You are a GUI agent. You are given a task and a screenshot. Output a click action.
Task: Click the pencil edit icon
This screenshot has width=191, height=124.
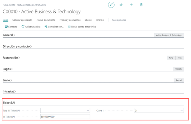[111, 5]
